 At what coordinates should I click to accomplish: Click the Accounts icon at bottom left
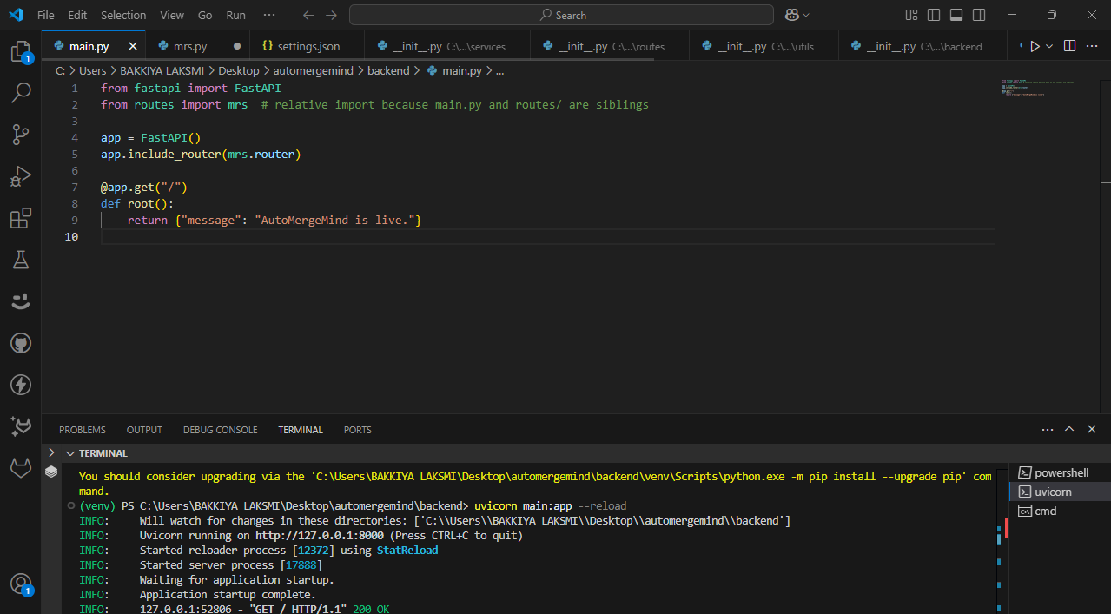click(x=21, y=584)
